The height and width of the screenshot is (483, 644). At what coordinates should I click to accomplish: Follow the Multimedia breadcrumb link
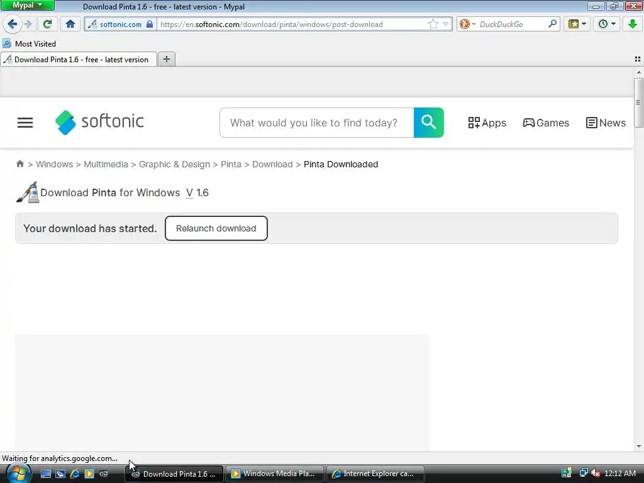click(x=106, y=164)
